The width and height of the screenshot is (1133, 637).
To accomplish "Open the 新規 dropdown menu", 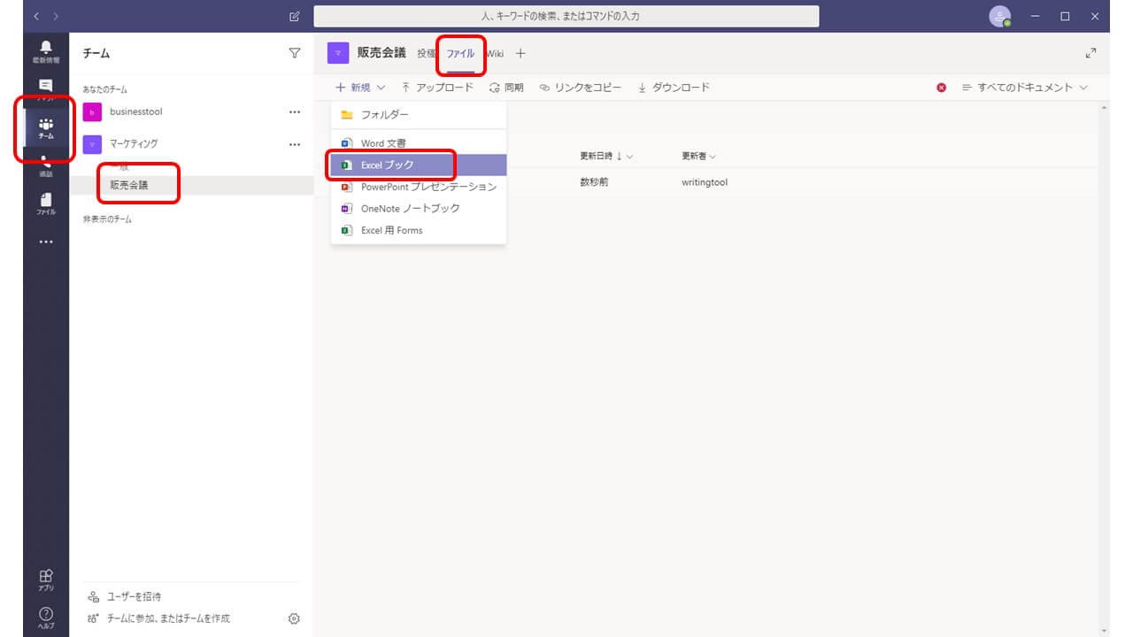I will coord(360,88).
